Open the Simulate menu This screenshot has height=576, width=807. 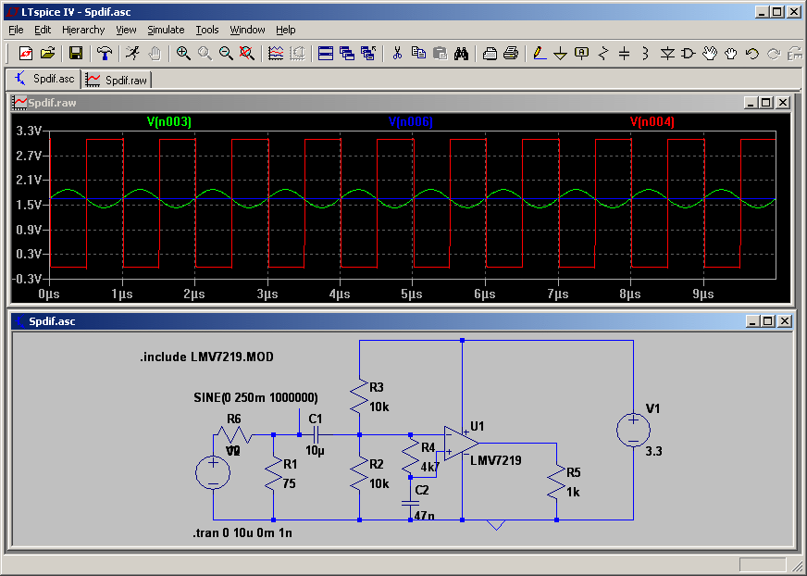pos(166,30)
